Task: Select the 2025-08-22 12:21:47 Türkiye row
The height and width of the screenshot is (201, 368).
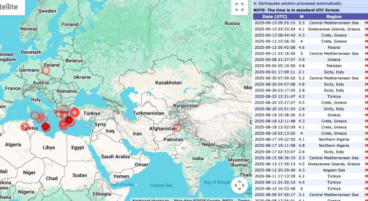Action: coord(311,96)
